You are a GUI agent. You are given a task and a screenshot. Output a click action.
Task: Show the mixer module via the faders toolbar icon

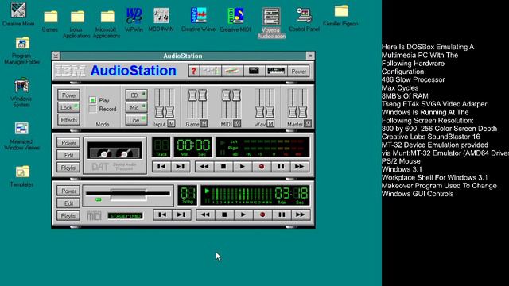click(210, 71)
